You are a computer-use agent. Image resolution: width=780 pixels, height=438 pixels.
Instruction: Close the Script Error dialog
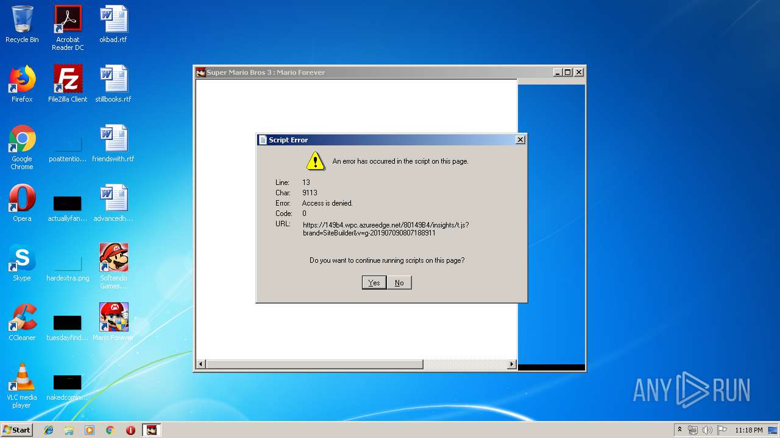(520, 140)
